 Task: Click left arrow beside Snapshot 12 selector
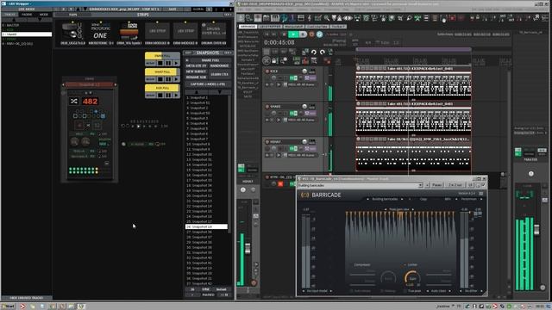coord(63,84)
